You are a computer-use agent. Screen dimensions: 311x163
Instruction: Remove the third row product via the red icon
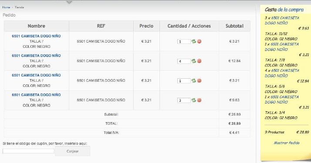click(x=199, y=80)
